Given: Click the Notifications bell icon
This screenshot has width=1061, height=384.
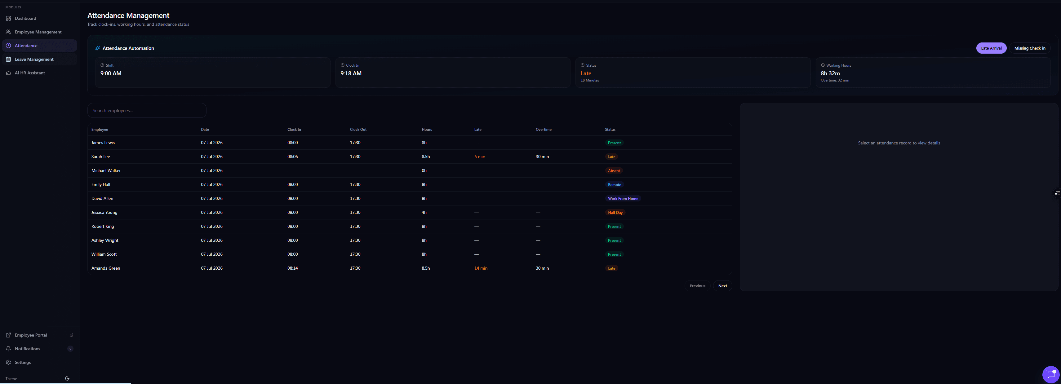Looking at the screenshot, I should click(x=8, y=349).
